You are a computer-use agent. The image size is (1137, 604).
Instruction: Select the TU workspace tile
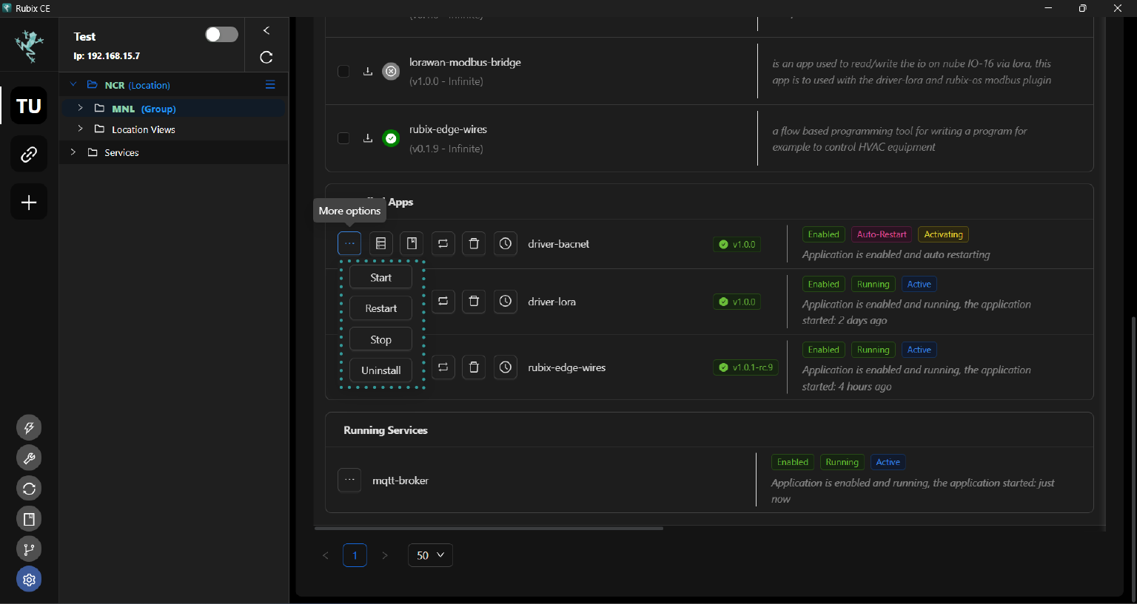click(x=29, y=106)
